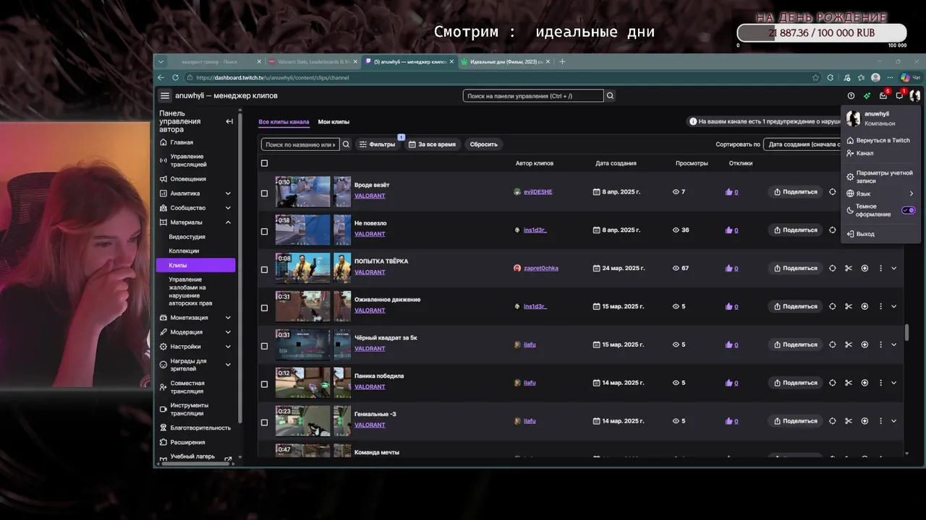Open the Коллекции sidebar item
926x520 pixels.
(184, 251)
